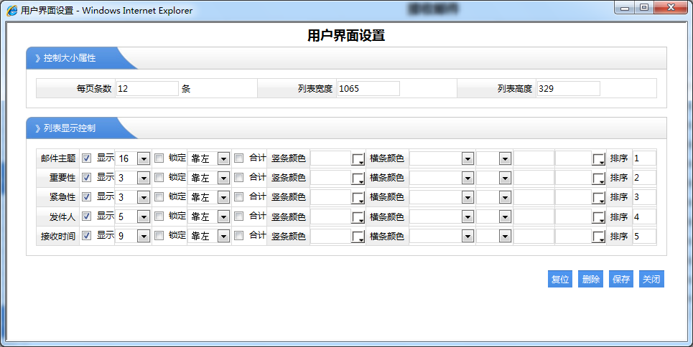Click the 删除 button
This screenshot has height=347, width=693.
point(591,280)
